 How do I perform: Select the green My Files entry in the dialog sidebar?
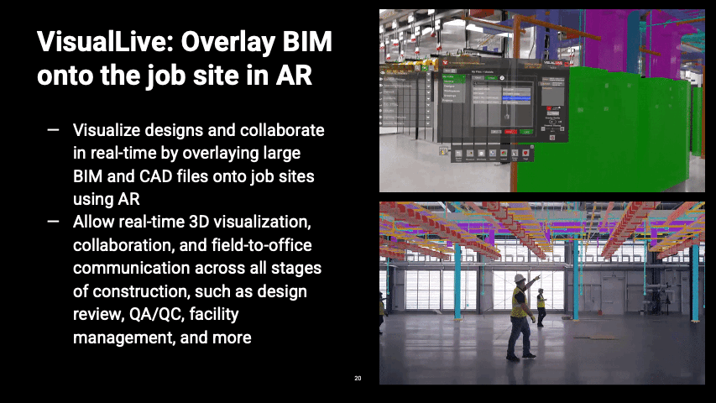tap(453, 76)
